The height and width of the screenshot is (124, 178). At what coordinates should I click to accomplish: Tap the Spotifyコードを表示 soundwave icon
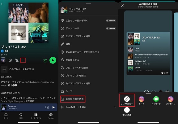[62, 107]
